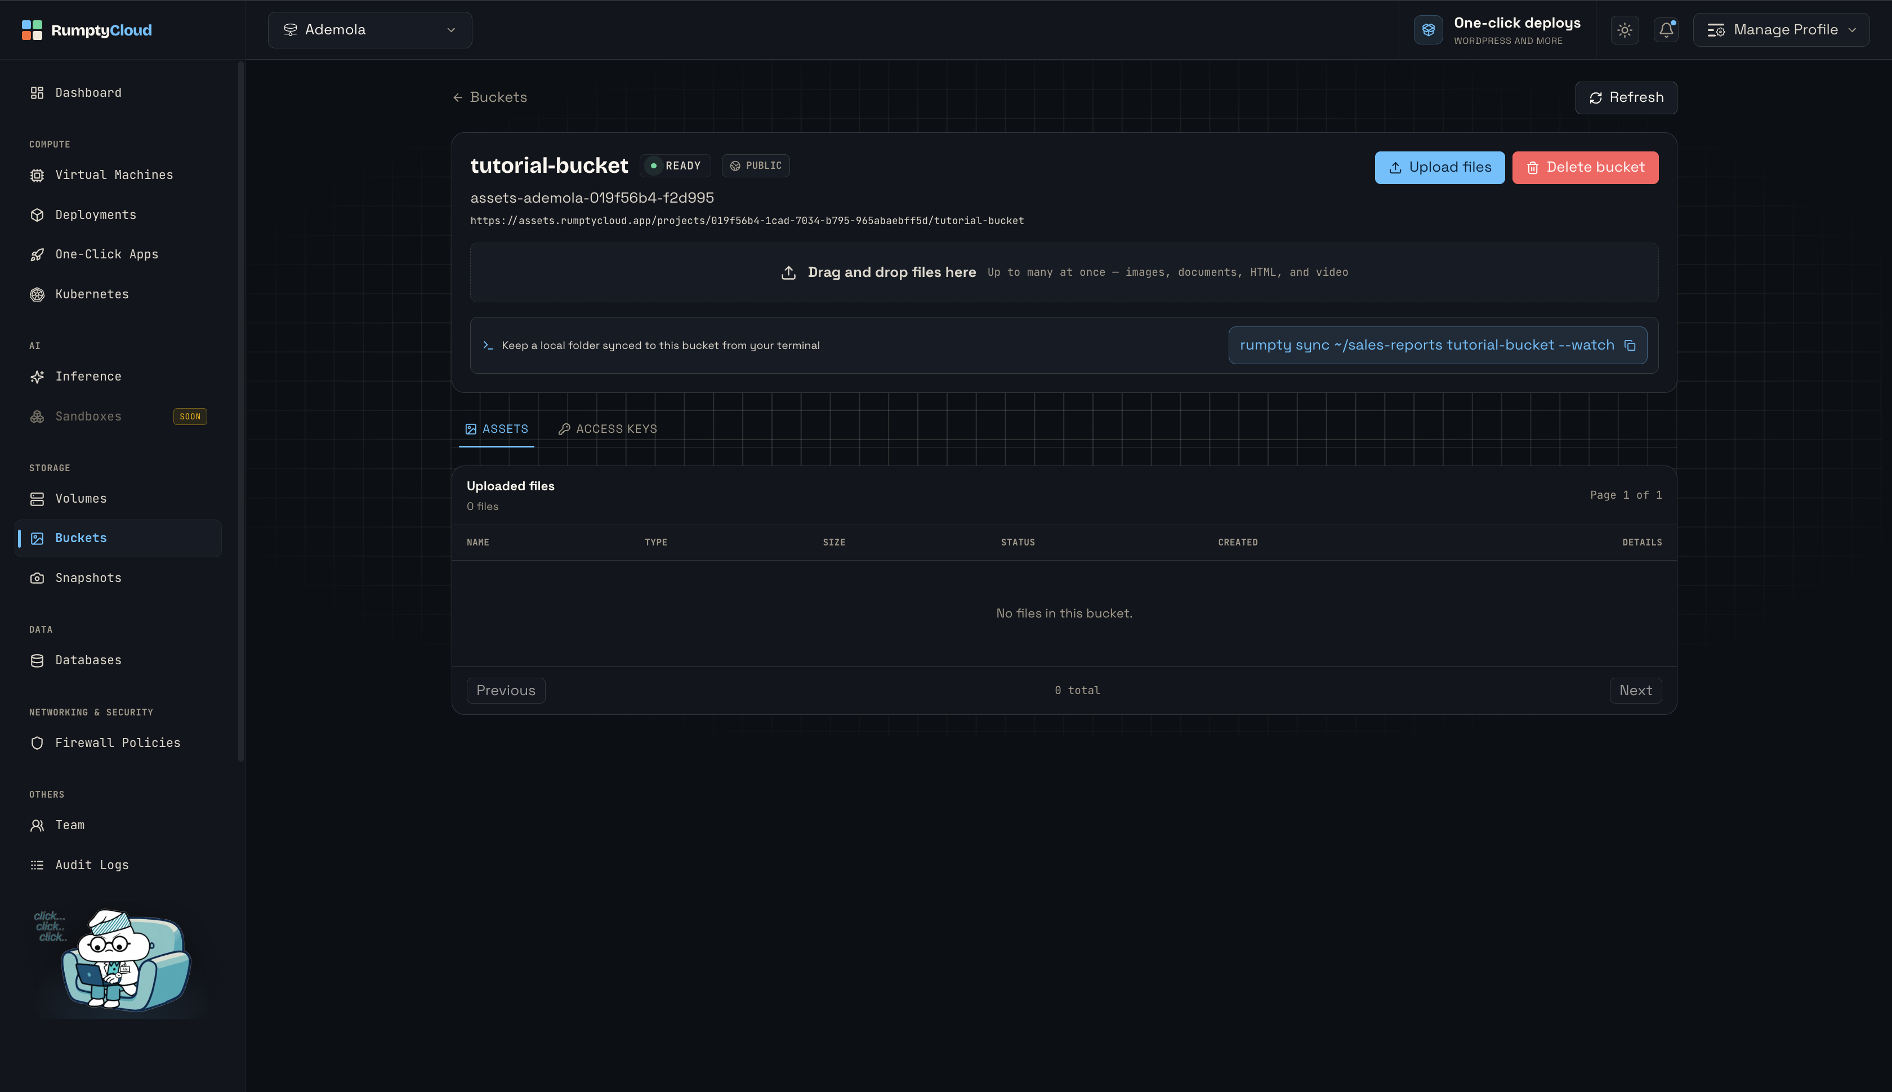Click the bucket URL text
The height and width of the screenshot is (1092, 1892).
747,221
